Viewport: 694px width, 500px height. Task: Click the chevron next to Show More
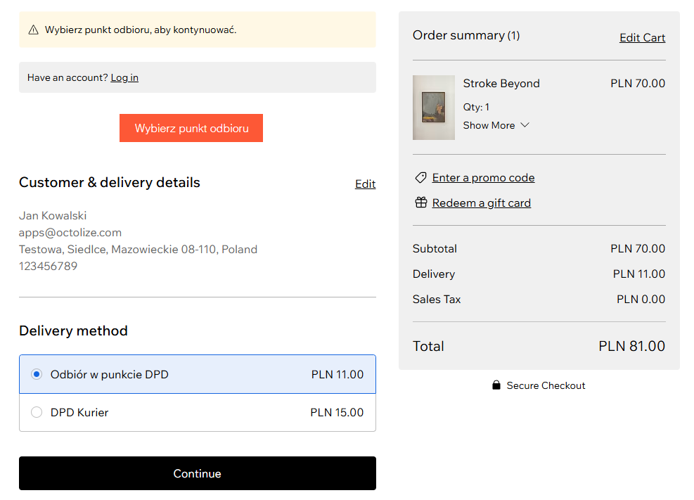(x=525, y=125)
